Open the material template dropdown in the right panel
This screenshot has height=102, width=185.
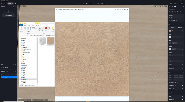pos(176,17)
